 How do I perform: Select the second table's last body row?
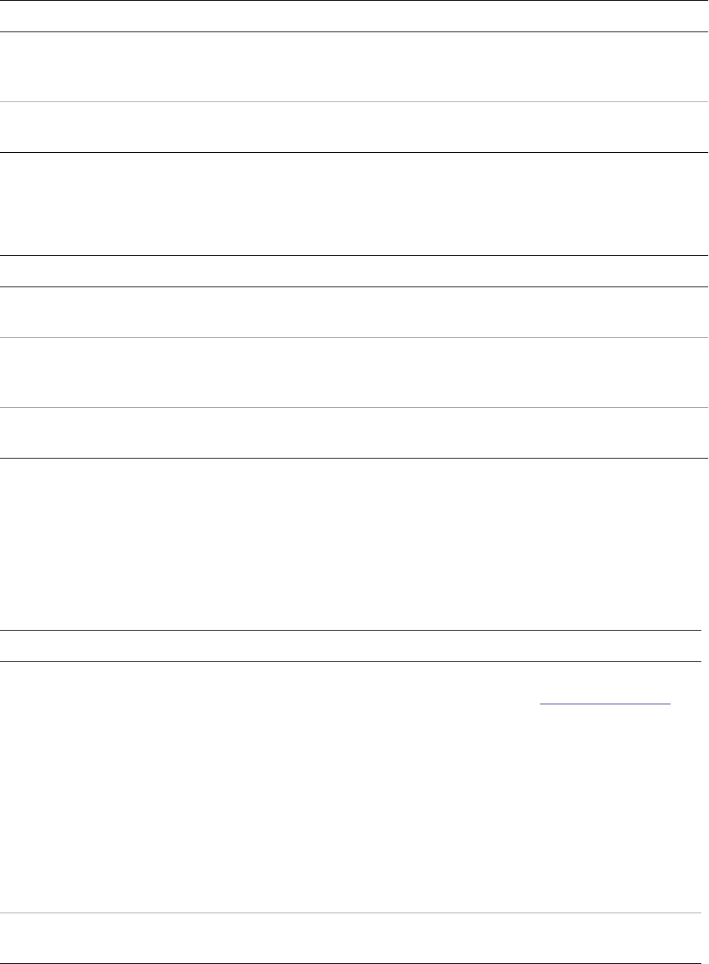(x=354, y=433)
